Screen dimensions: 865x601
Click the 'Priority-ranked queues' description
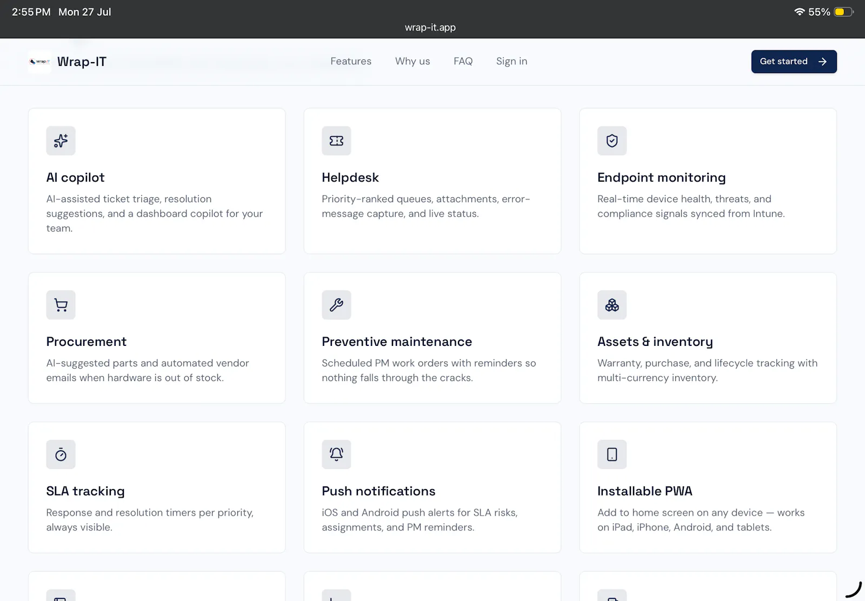click(x=426, y=206)
